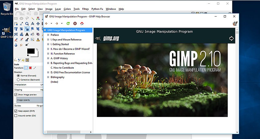Click the Reload button in Help Browser
Screen dimensions: 260x139
point(68,23)
